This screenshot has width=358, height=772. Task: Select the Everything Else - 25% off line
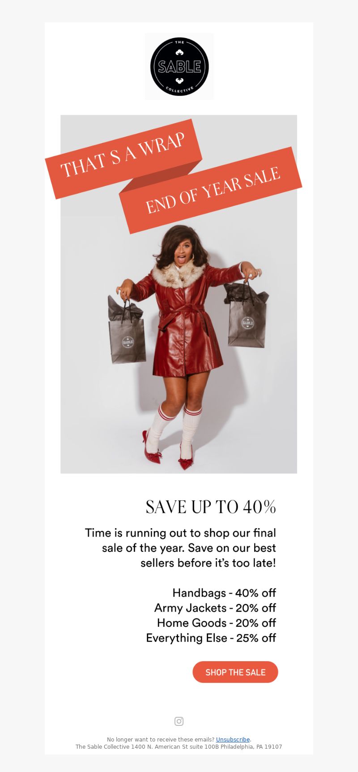211,638
